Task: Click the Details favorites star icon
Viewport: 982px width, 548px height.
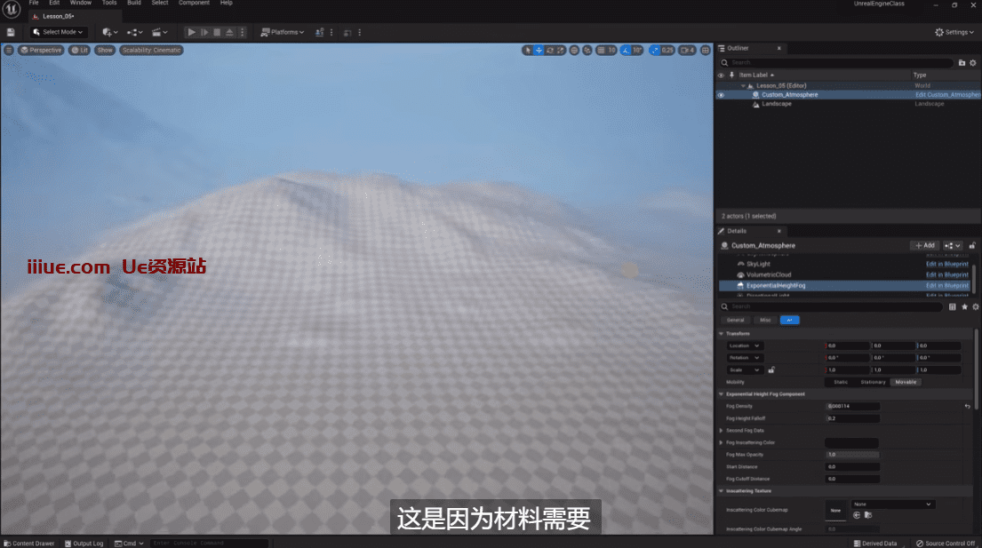Action: 964,306
